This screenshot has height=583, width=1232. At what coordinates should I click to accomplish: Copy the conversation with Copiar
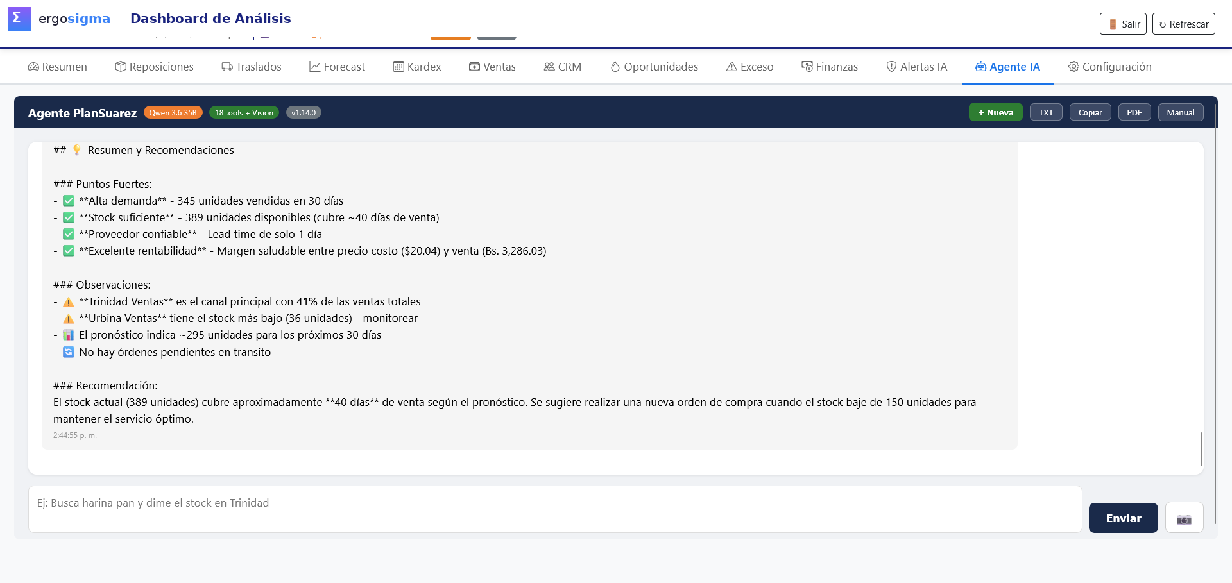point(1090,112)
